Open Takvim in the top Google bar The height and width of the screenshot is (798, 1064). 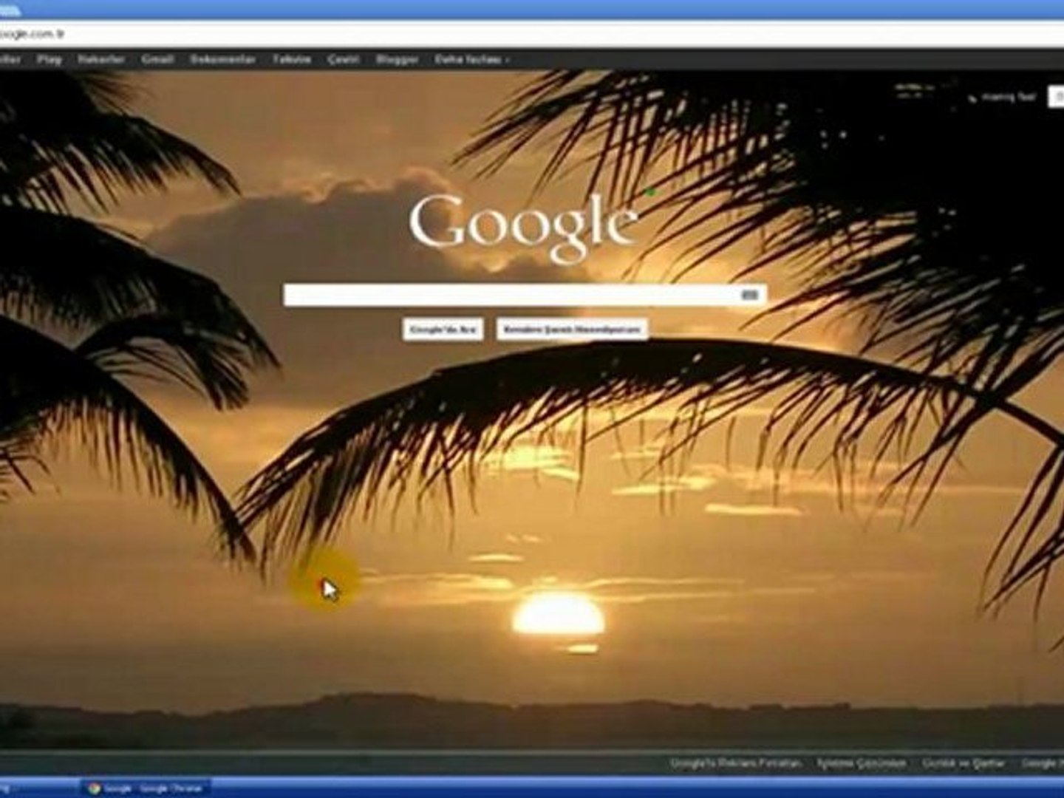pyautogui.click(x=292, y=59)
